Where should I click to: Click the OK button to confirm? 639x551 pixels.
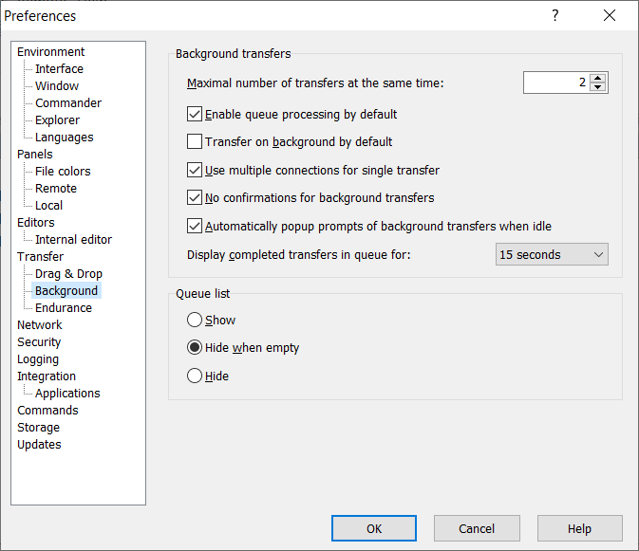(374, 528)
